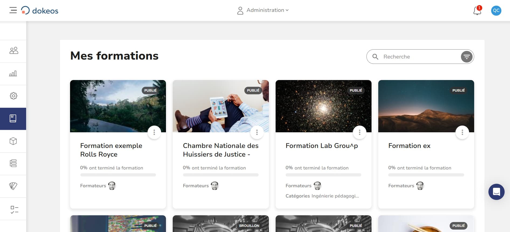The image size is (510, 232).
Task: Open the catalog cube icon in sidebar
Action: point(13,141)
